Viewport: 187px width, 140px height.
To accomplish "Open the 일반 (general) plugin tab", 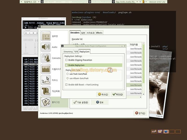I will pyautogui.click(x=83, y=33).
